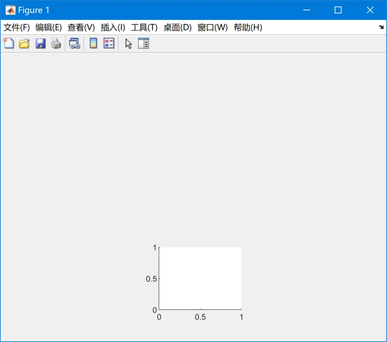The width and height of the screenshot is (387, 342).
Task: Dock the figure using the small arrow
Action: [x=381, y=27]
